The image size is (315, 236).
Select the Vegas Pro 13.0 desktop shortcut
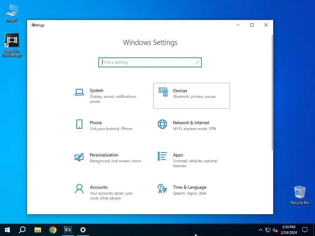(12, 45)
